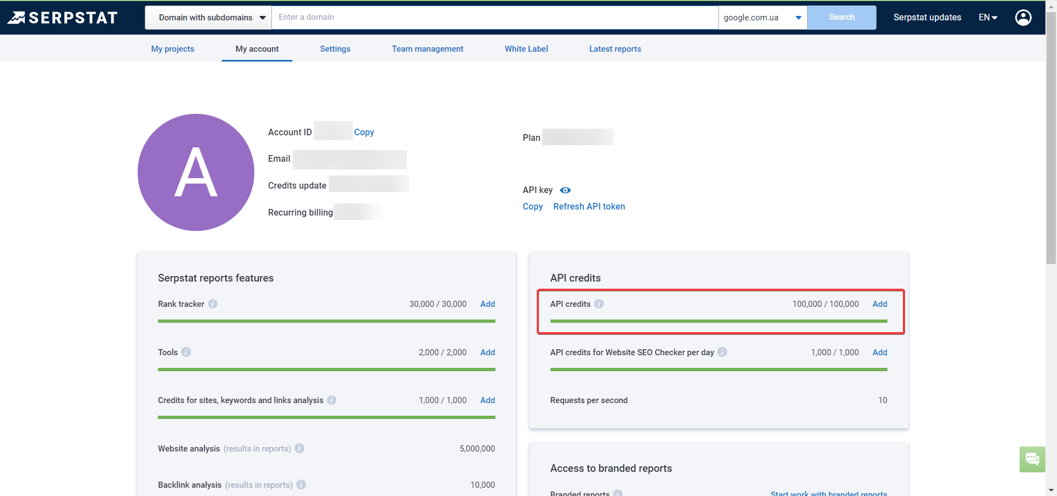Go to My projects tab
The image size is (1057, 496).
[173, 49]
